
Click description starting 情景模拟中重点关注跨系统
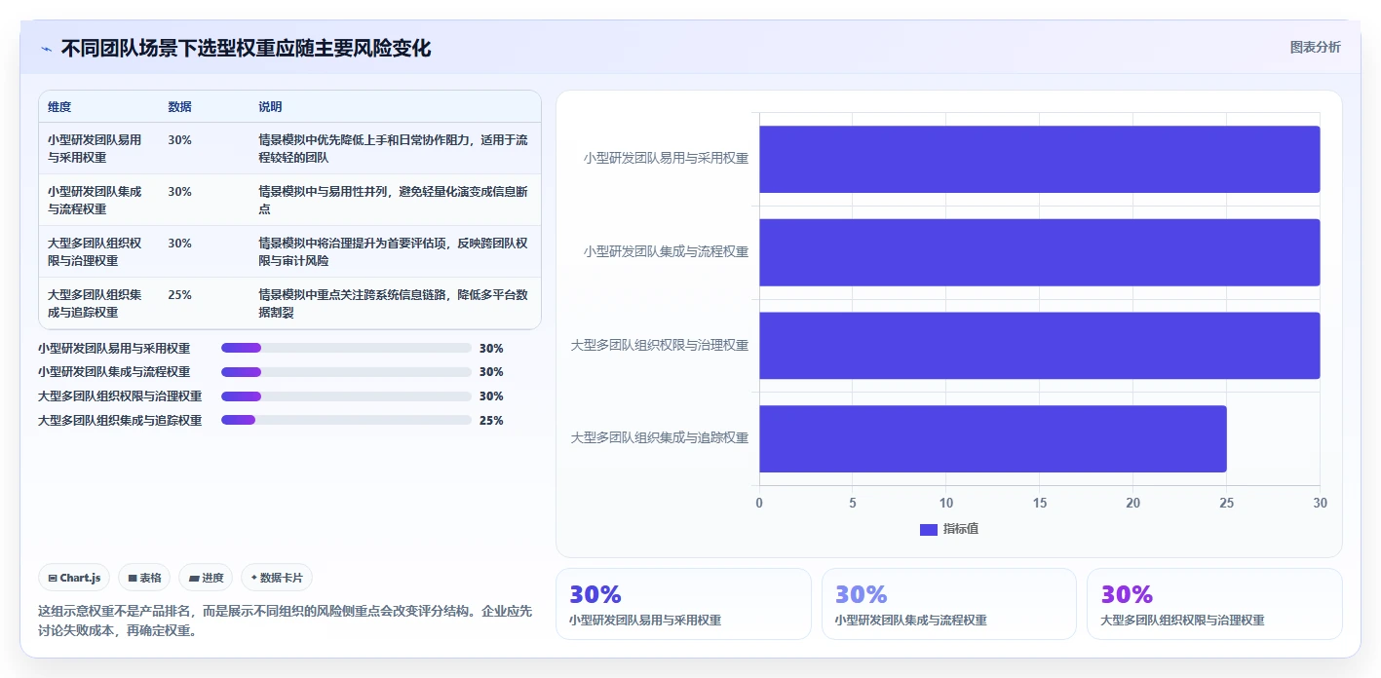(x=393, y=303)
